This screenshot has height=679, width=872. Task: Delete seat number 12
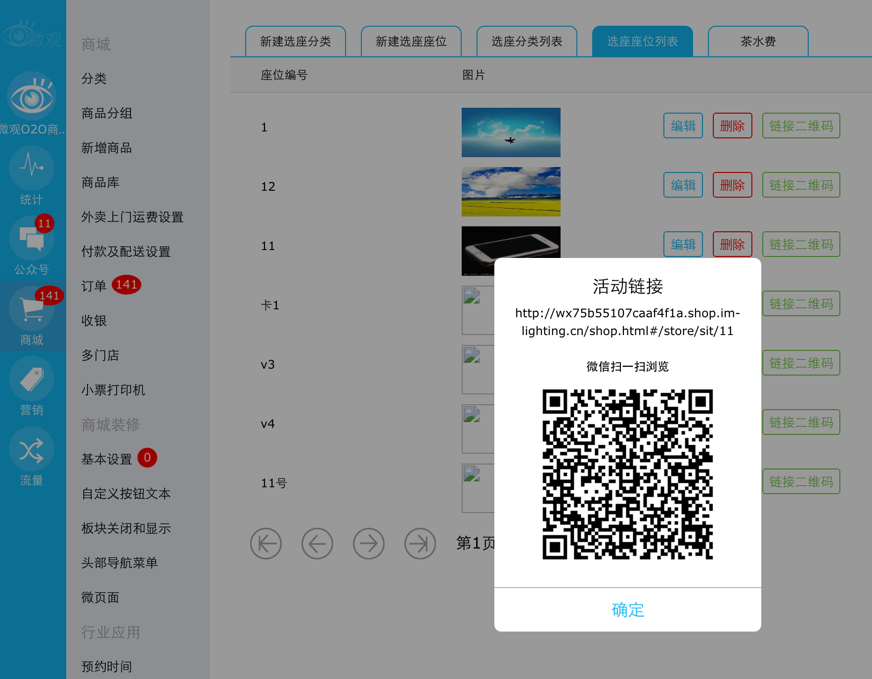click(x=733, y=185)
